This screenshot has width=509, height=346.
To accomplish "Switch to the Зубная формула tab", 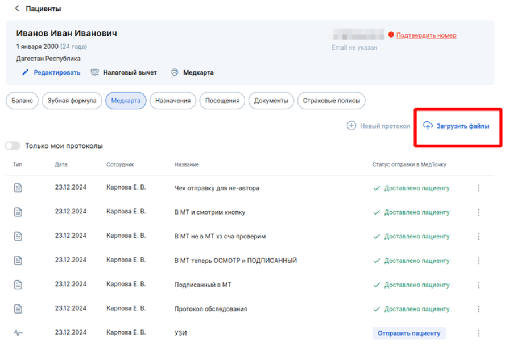I will coord(72,101).
